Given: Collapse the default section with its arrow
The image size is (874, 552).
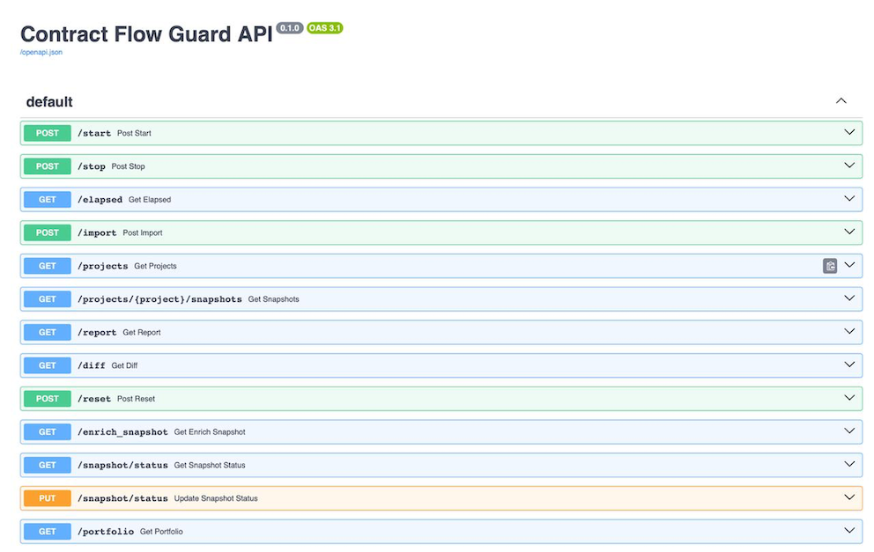Looking at the screenshot, I should [x=841, y=100].
